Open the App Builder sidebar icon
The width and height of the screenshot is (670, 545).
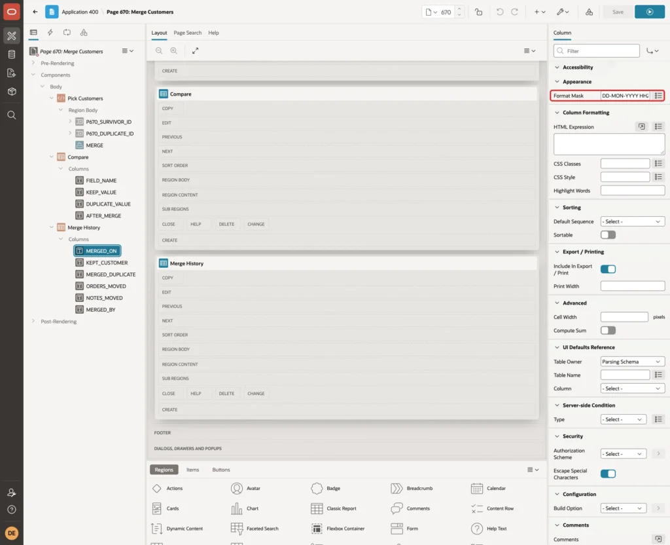(12, 36)
